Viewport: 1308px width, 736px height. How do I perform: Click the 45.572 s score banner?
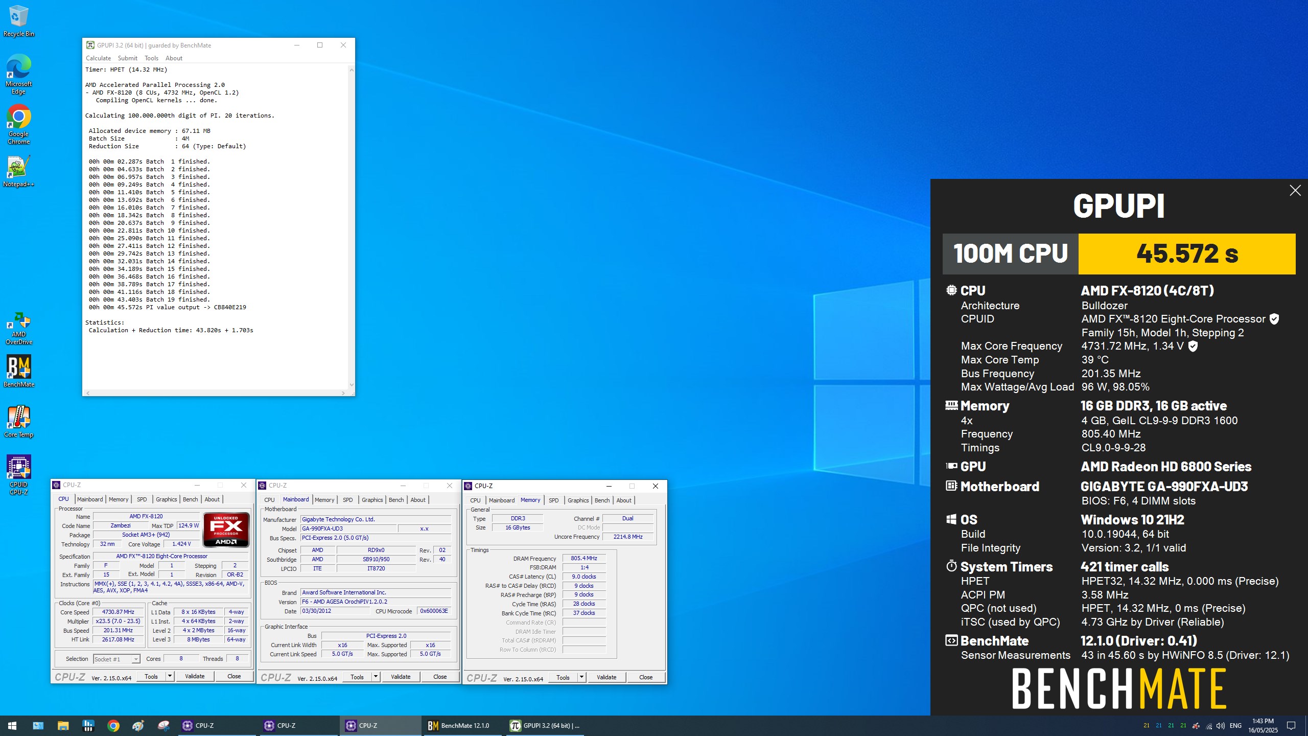coord(1187,254)
